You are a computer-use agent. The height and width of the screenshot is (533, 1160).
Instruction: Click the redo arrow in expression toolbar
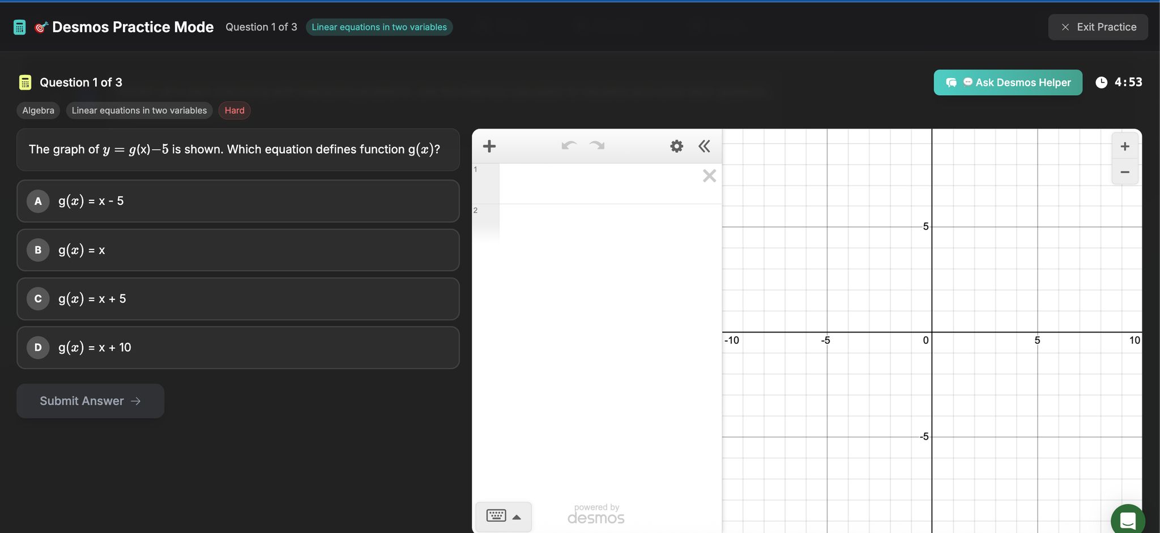[x=597, y=146]
